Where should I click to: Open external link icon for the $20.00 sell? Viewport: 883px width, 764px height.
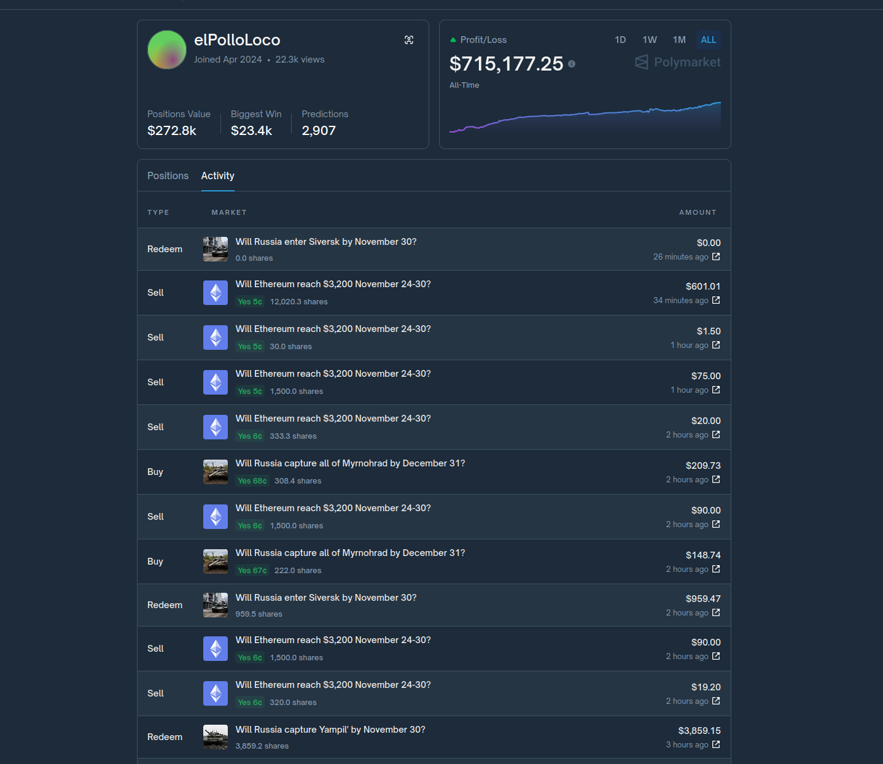(x=716, y=434)
